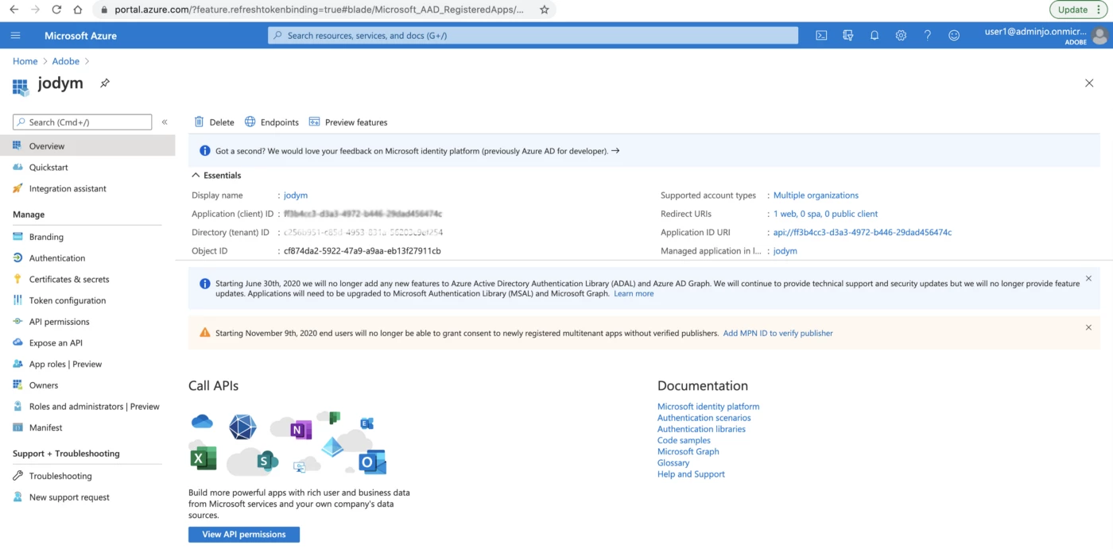Click the jodym display name link
The height and width of the screenshot is (549, 1113).
[296, 195]
